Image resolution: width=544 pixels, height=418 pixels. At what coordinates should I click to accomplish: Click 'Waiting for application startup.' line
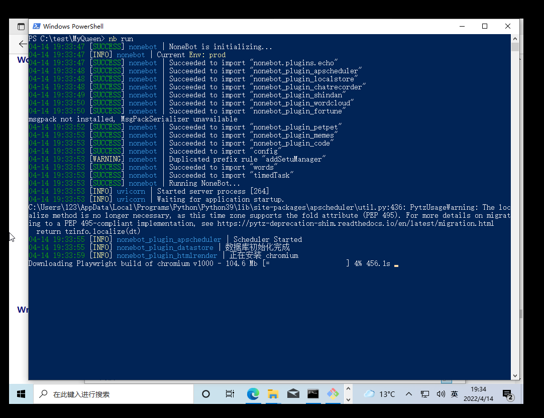156,199
